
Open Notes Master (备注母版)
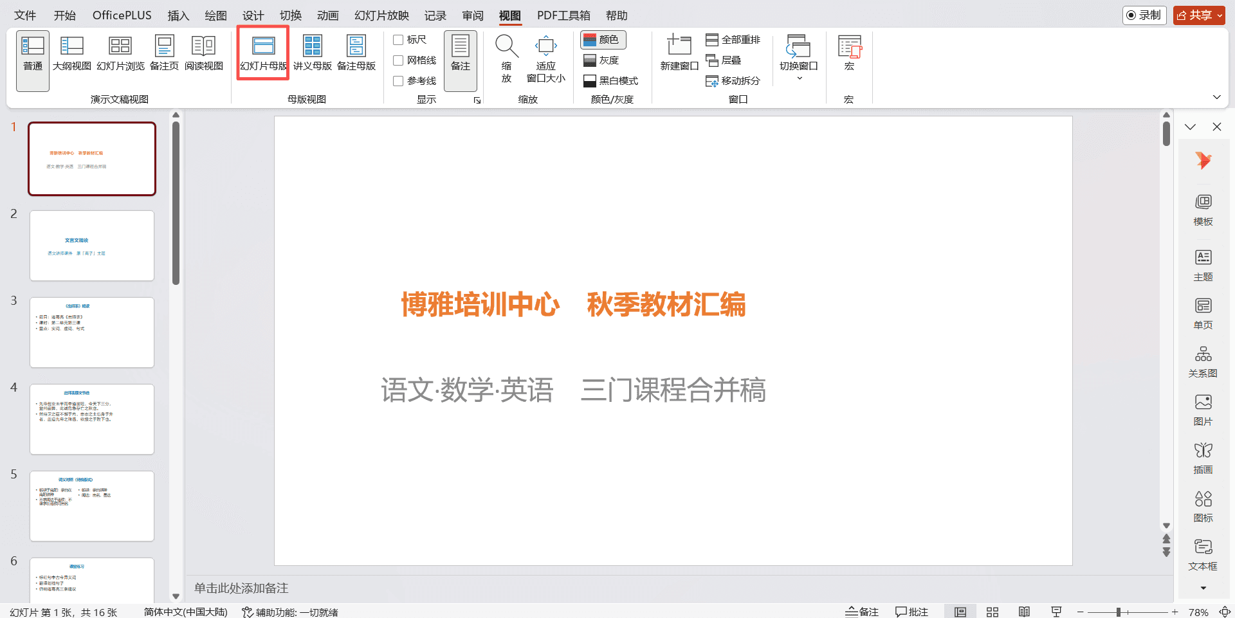pos(356,54)
